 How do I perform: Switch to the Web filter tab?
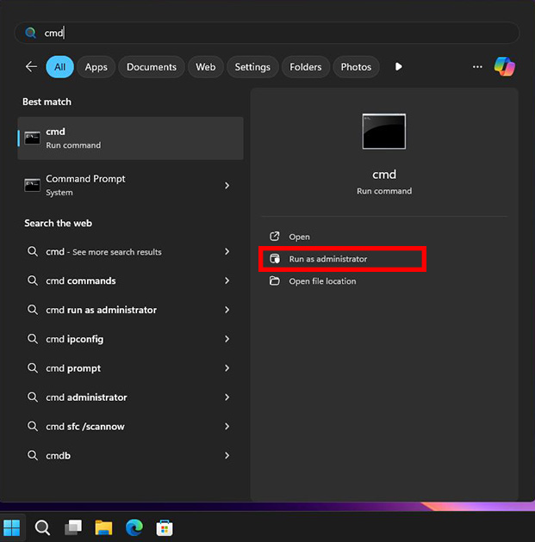point(206,67)
